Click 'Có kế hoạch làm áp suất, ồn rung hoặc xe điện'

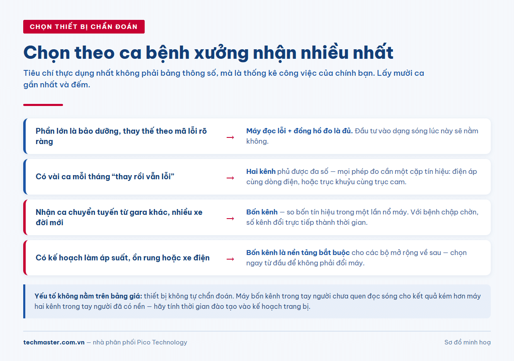point(123,258)
